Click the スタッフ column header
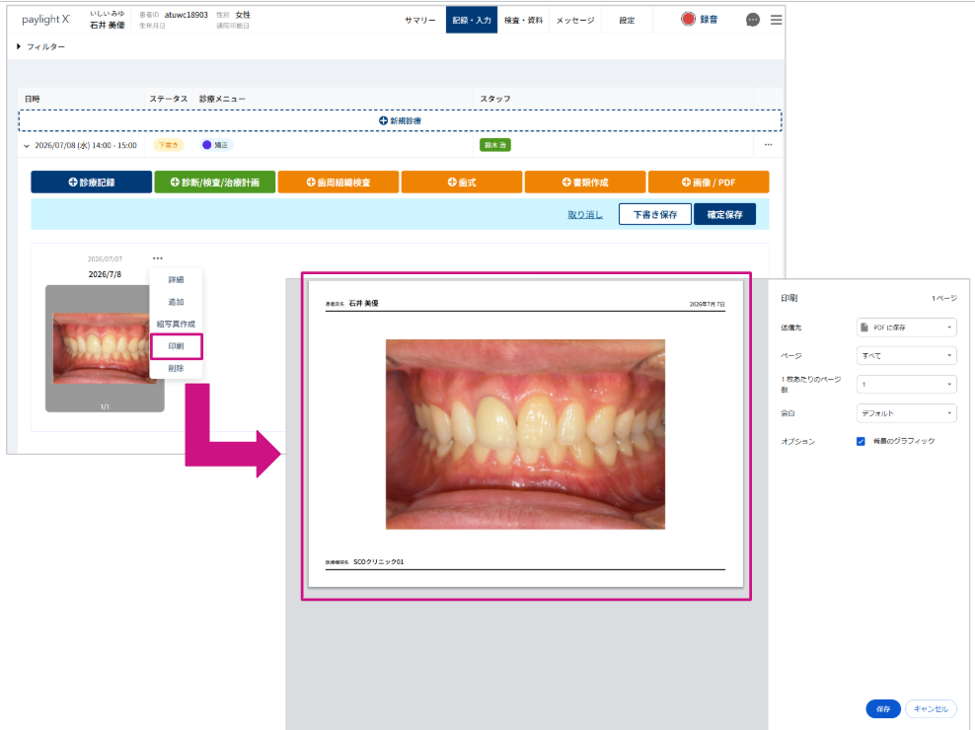 (495, 99)
